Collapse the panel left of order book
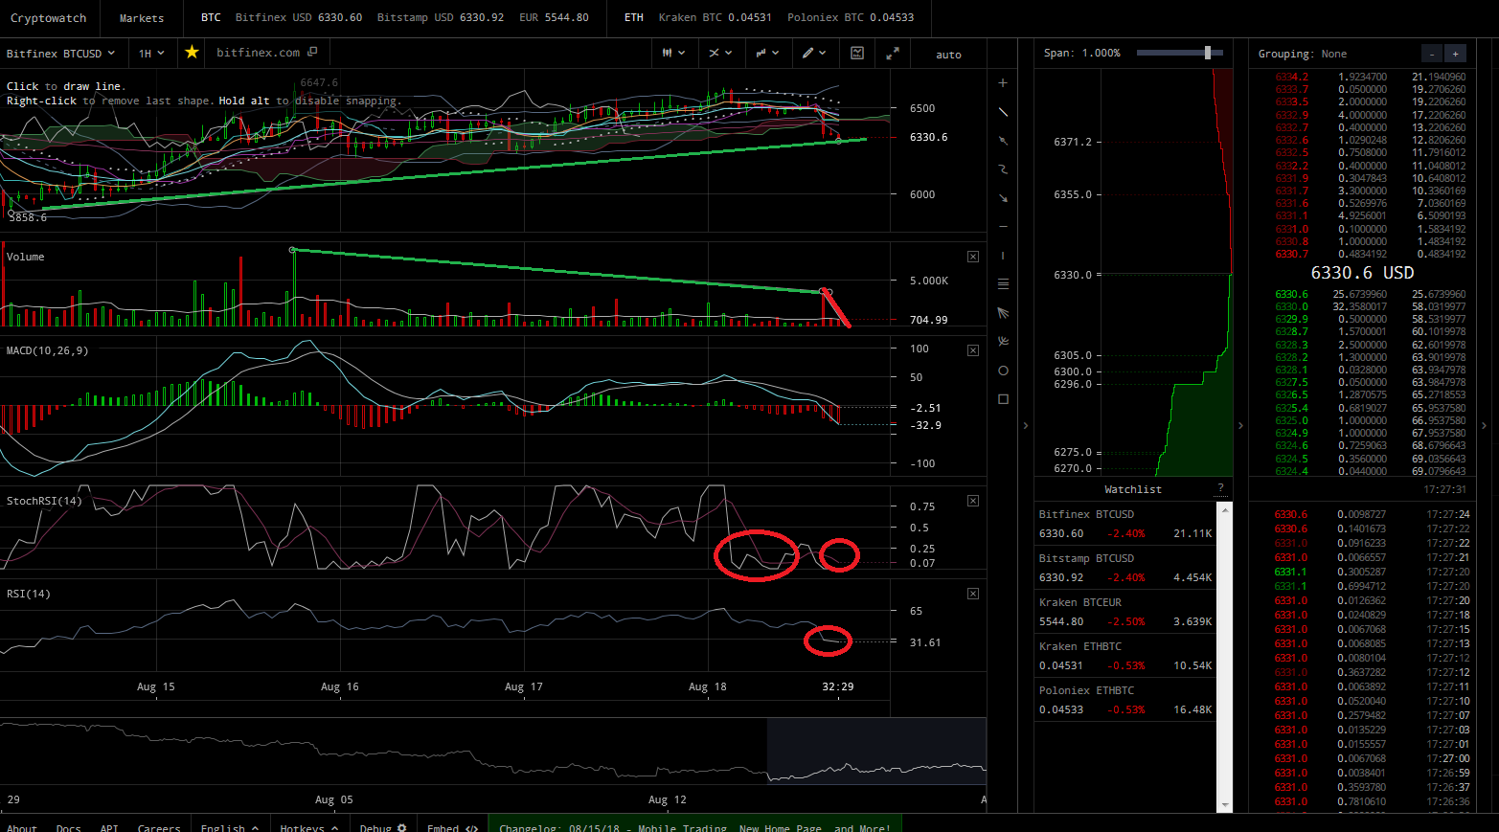Screen dimensions: 1499x832 1026,425
